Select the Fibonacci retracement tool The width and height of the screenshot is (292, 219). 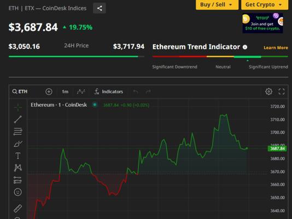pyautogui.click(x=18, y=131)
